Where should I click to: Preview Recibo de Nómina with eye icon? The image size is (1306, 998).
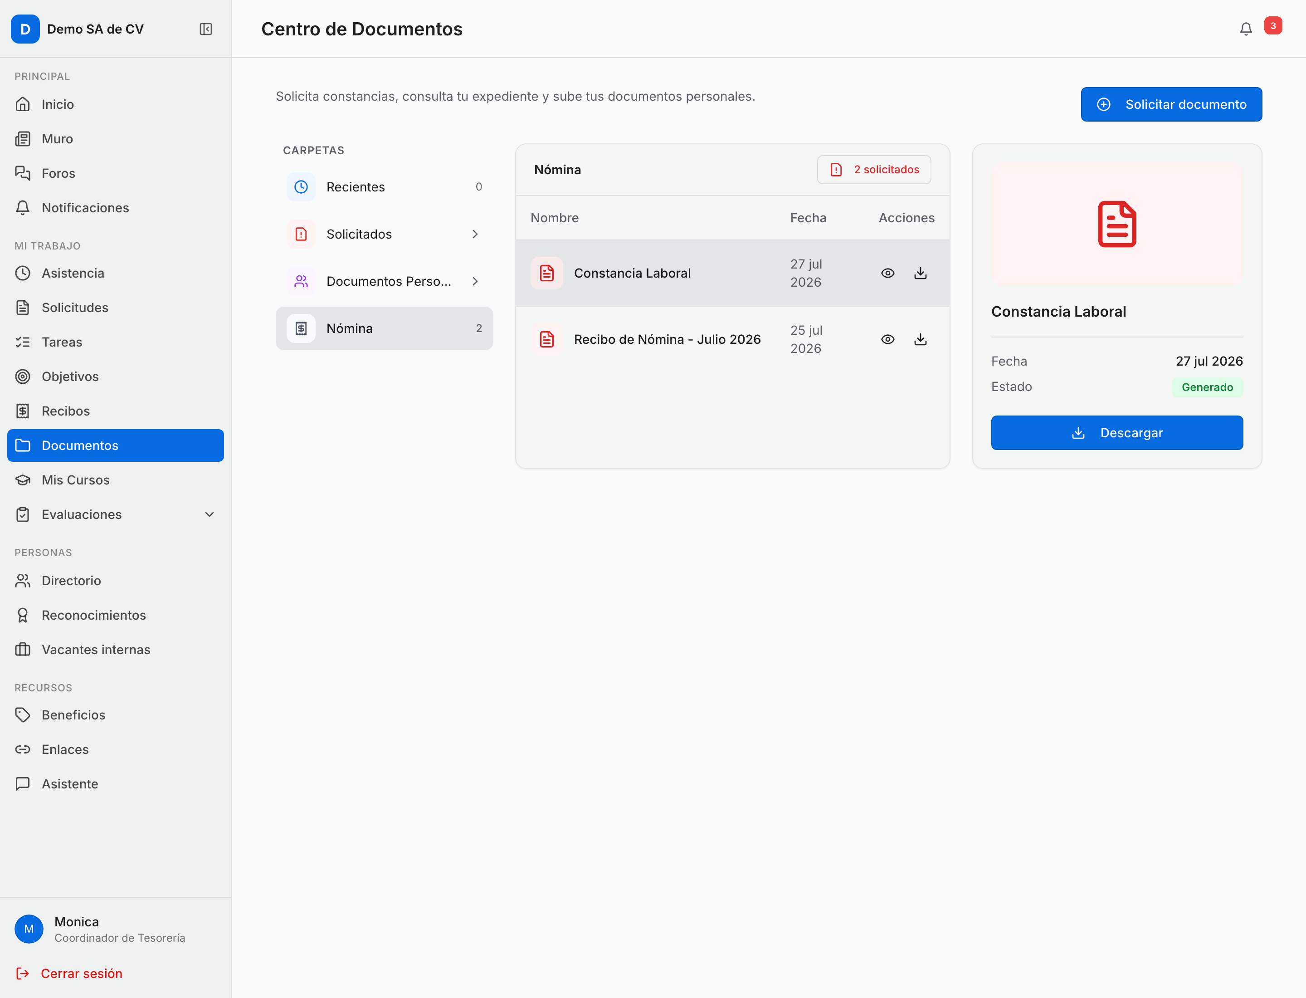[x=887, y=339]
